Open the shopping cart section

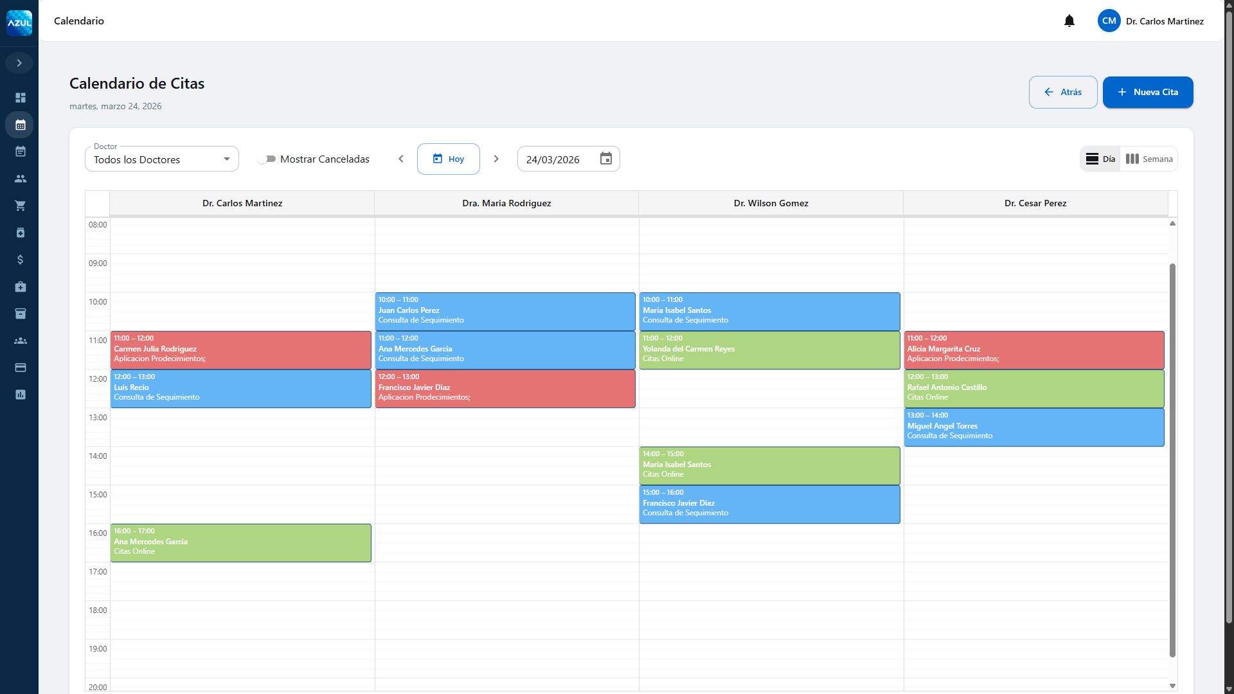(20, 206)
